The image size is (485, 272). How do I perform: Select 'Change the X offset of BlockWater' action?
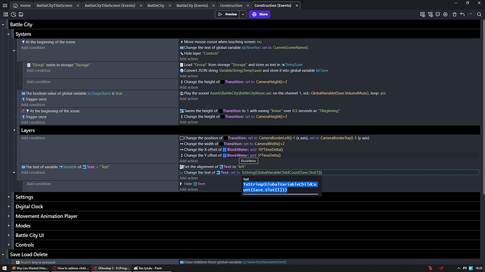(x=231, y=149)
